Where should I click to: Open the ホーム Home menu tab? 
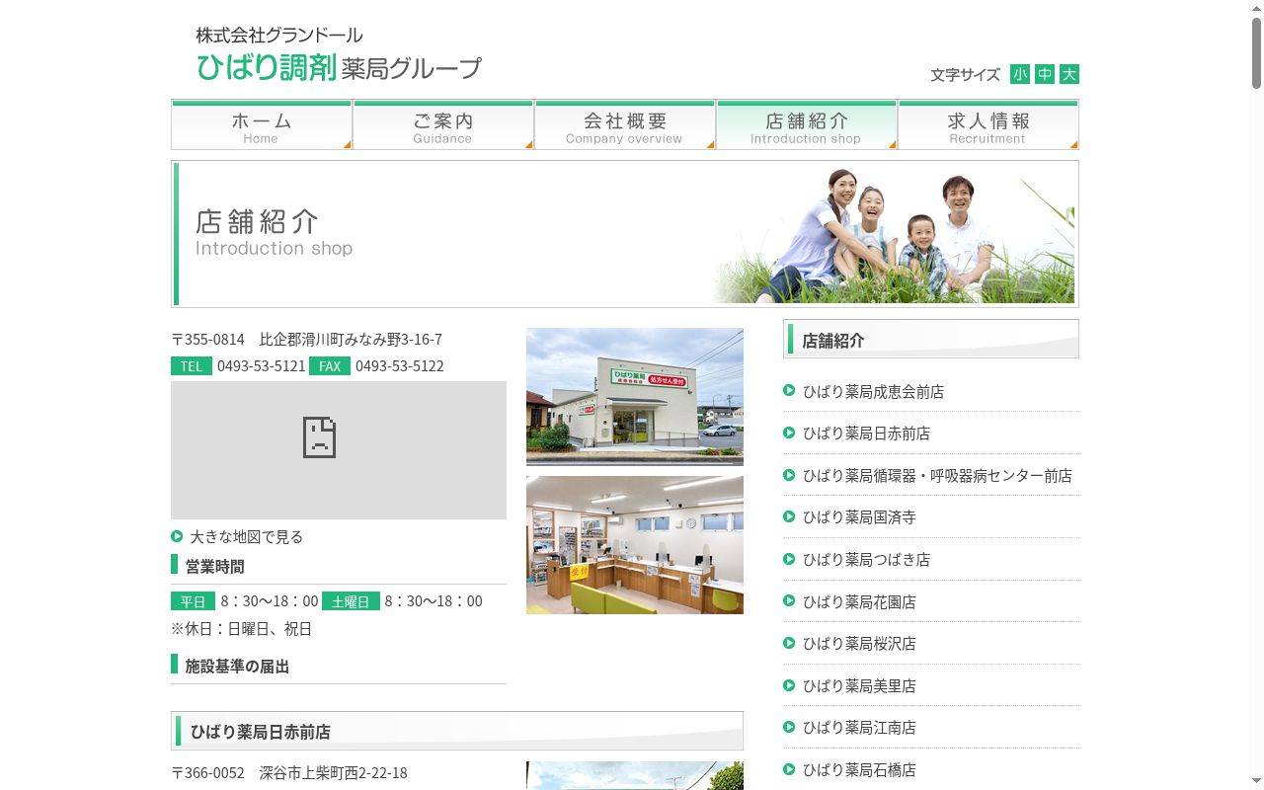[262, 124]
